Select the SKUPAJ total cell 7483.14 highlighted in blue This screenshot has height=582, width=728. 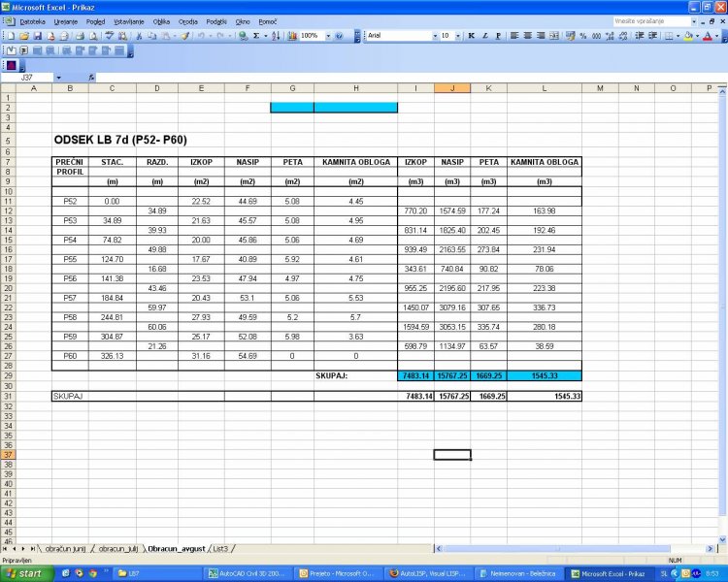point(415,376)
